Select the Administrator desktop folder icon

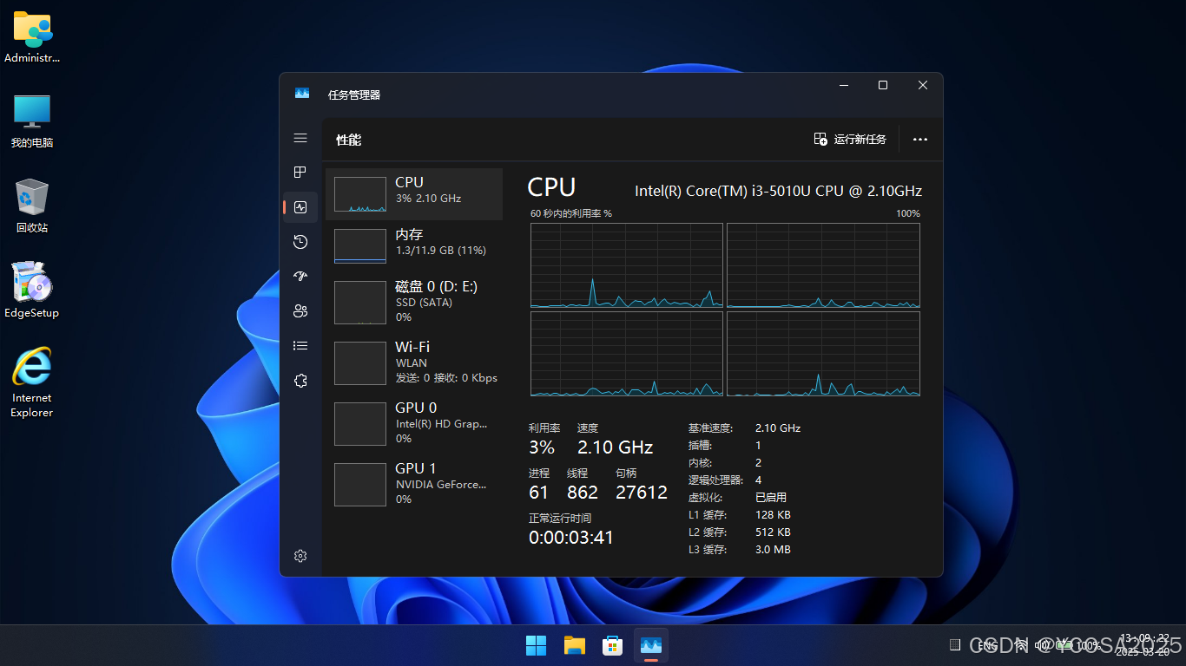point(32,37)
